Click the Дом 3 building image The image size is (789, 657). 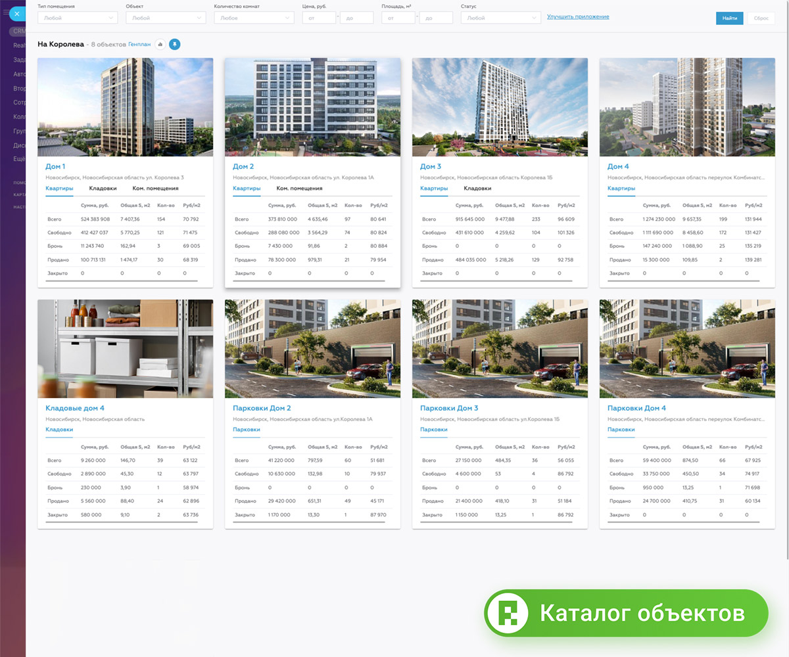click(500, 107)
